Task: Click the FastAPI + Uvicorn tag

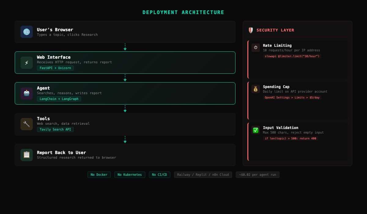Action: (x=55, y=68)
